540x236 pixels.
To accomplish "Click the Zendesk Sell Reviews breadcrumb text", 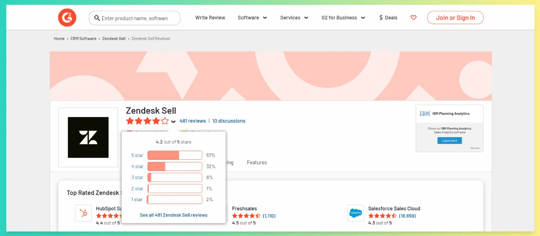I will 150,38.
